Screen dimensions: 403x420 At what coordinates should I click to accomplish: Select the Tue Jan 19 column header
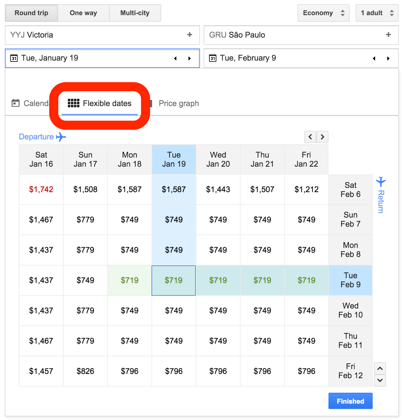click(174, 159)
